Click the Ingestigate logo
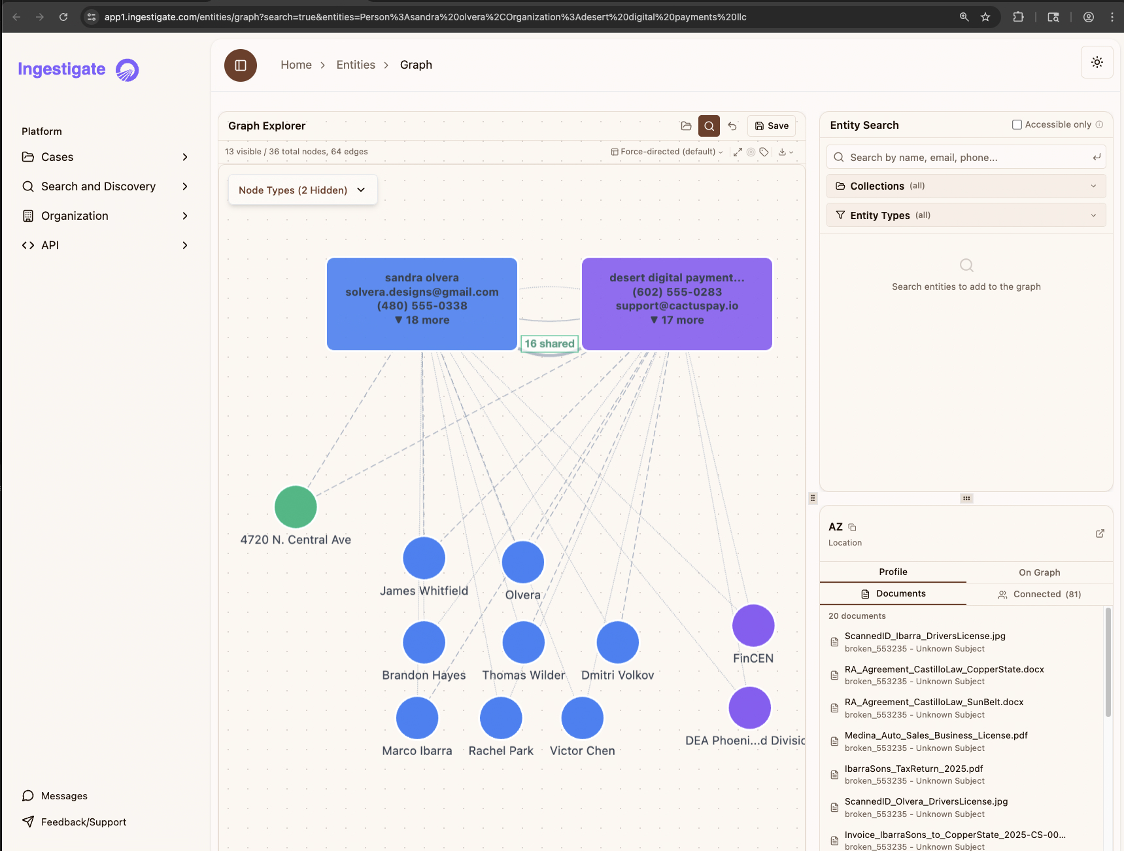The image size is (1124, 851). (x=78, y=69)
